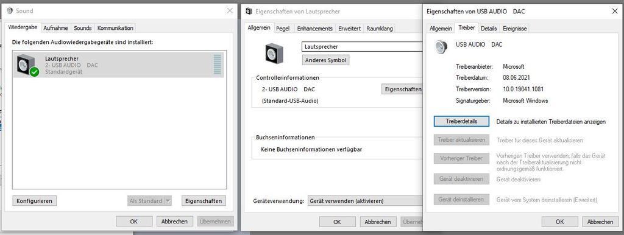This screenshot has height=235, width=624.
Task: Click the Eigenschaften von Lautsprecher title icon
Action: pos(249,11)
